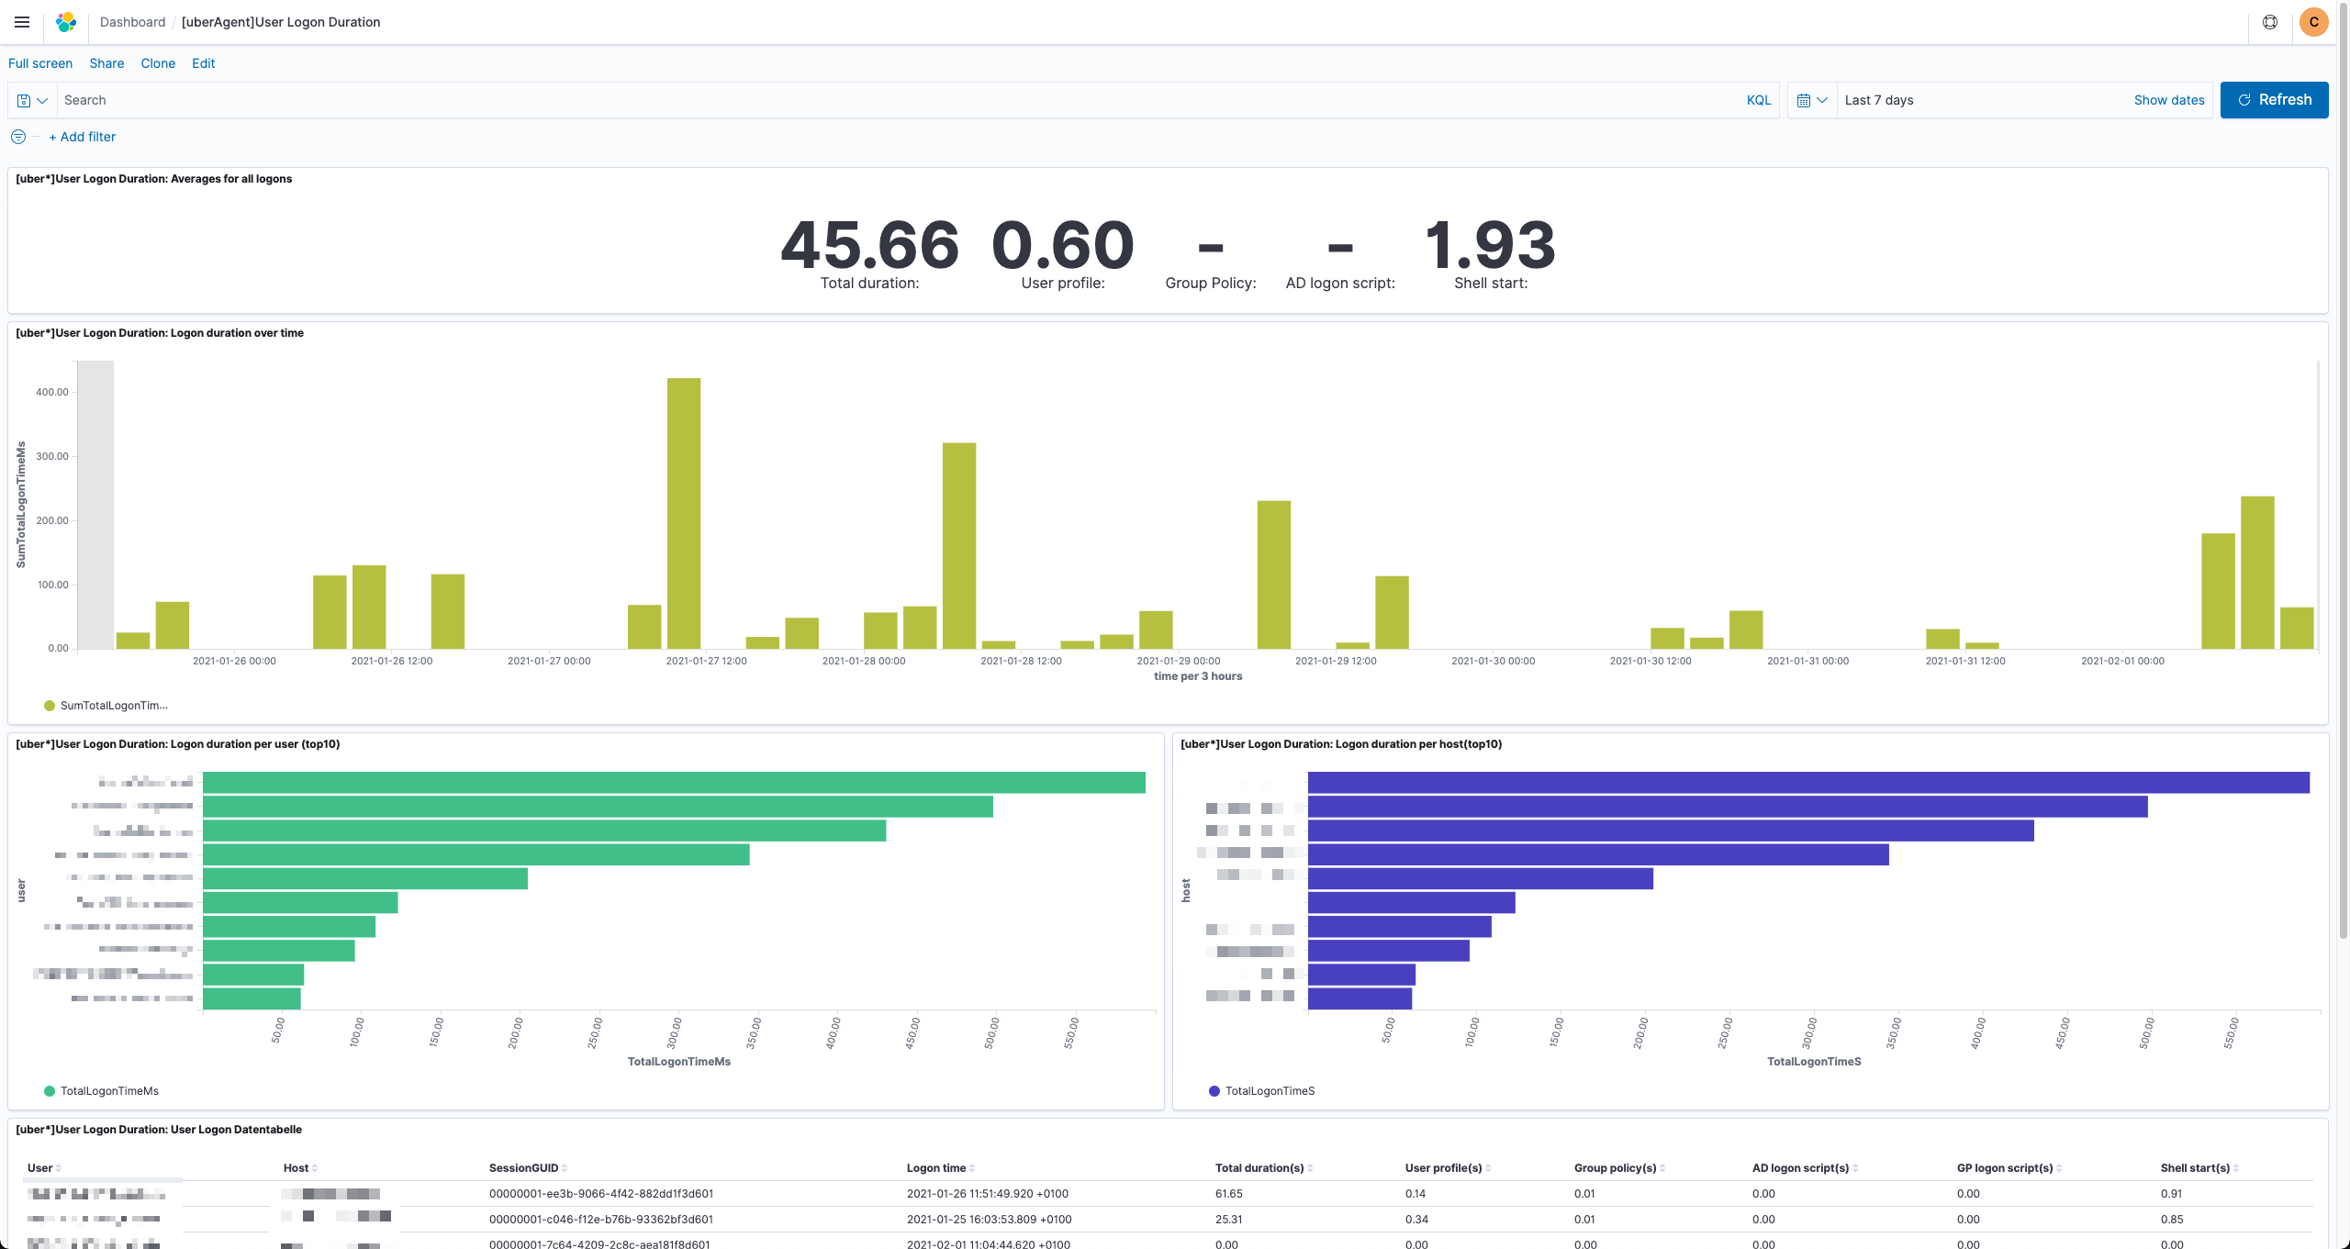2350x1249 pixels.
Task: Click the Elastic logo icon
Action: 66,22
